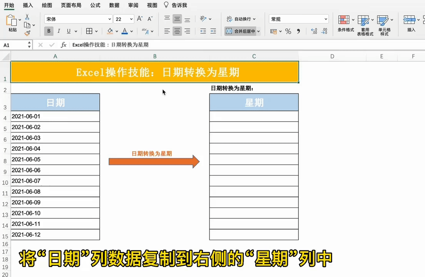Confirm formula entry check button
The width and height of the screenshot is (425, 277).
pos(52,45)
